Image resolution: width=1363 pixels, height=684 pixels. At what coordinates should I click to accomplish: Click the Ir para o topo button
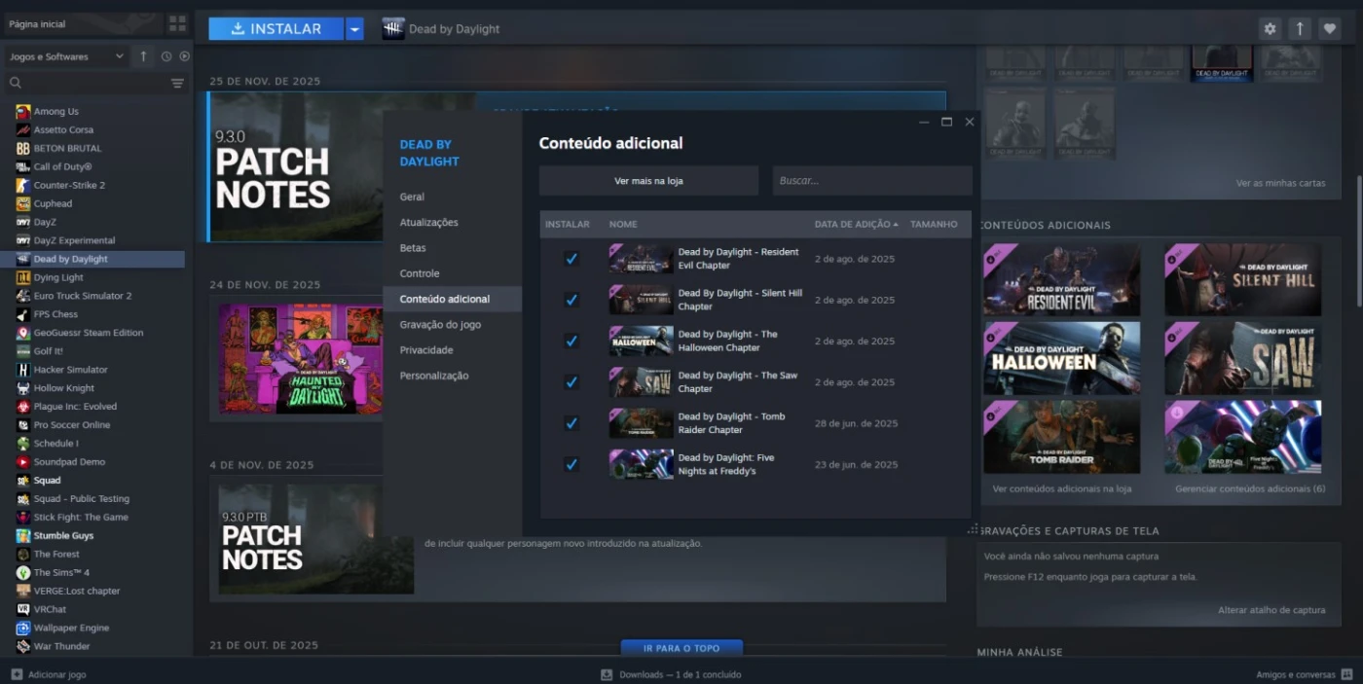pos(681,648)
